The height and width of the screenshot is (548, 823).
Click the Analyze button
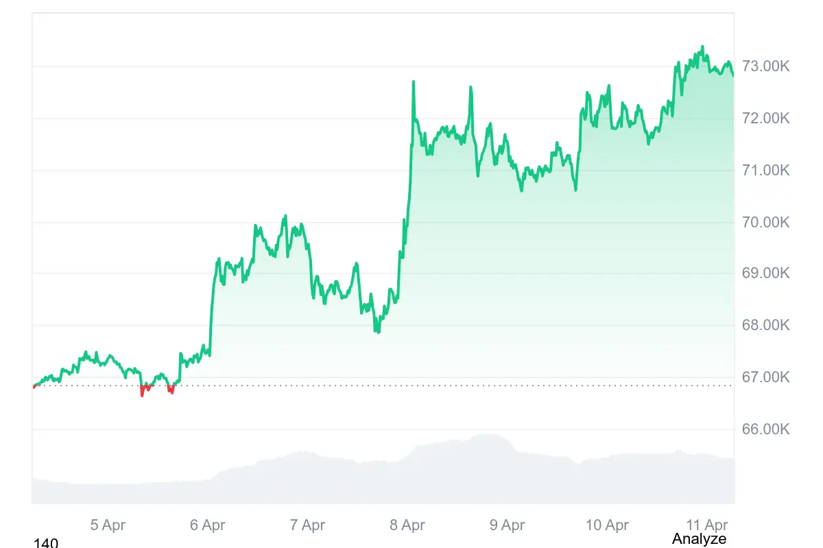(x=699, y=539)
